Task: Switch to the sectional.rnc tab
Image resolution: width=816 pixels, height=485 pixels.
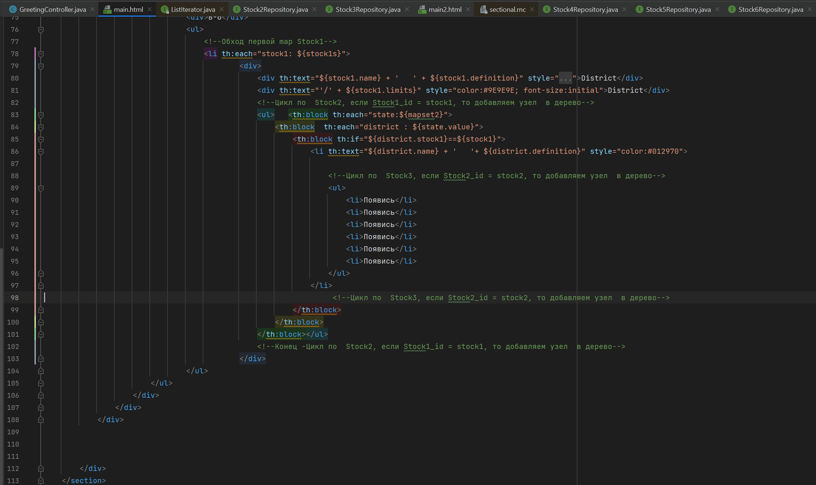Action: (507, 9)
